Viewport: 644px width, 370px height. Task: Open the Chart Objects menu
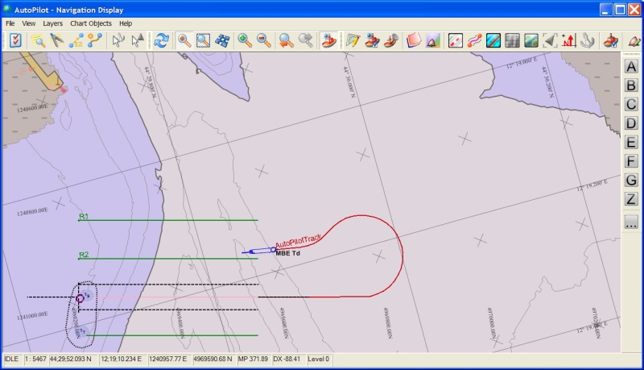point(91,23)
